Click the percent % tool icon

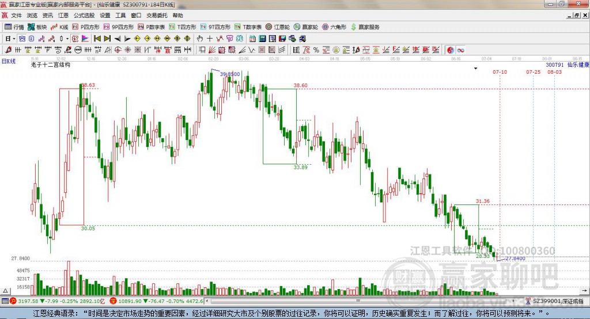click(x=316, y=50)
